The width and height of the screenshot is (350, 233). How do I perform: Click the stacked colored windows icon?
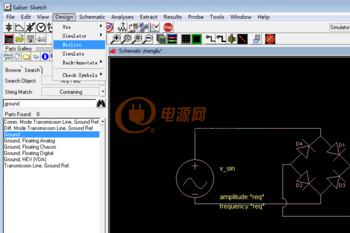pyautogui.click(x=161, y=39)
